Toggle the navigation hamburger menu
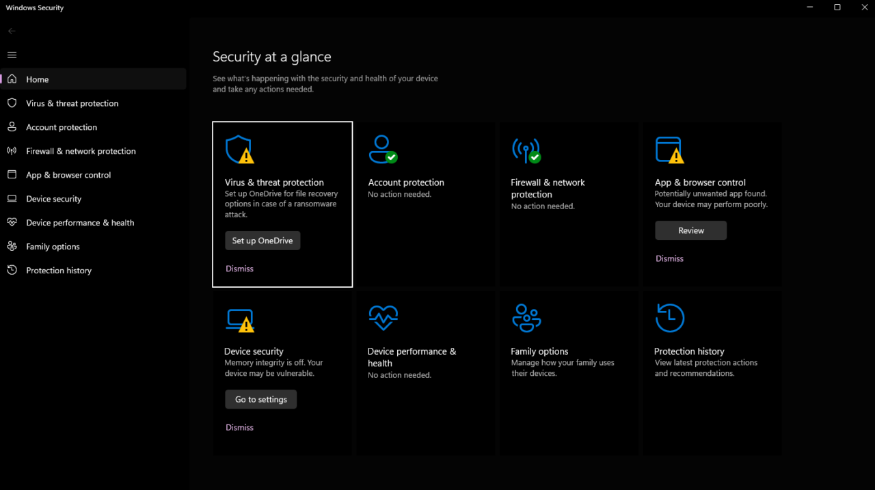The height and width of the screenshot is (490, 875). tap(12, 55)
